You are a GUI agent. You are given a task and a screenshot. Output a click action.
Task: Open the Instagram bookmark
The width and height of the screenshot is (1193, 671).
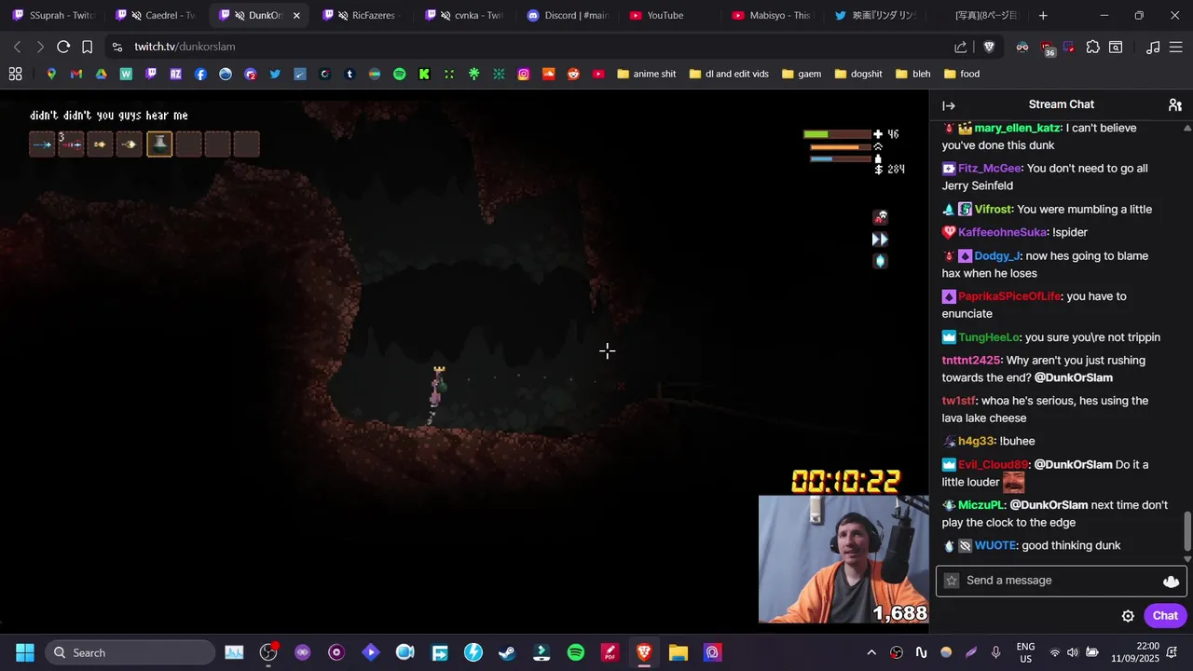524,74
